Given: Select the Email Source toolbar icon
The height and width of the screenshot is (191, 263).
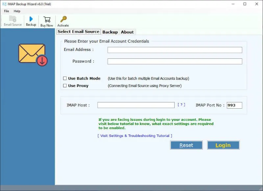Looking at the screenshot, I should click(12, 20).
